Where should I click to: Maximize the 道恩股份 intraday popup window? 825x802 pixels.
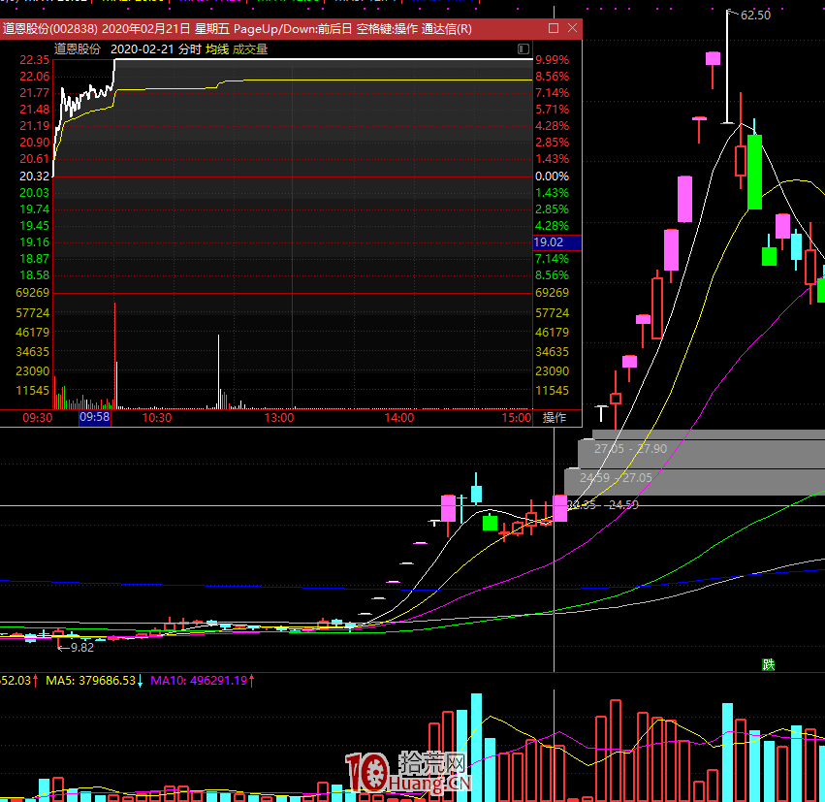553,29
